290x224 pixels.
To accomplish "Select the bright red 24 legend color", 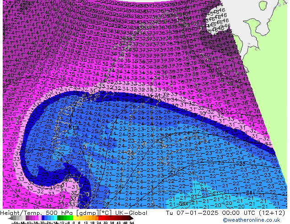I will pyautogui.click(x=100, y=218).
